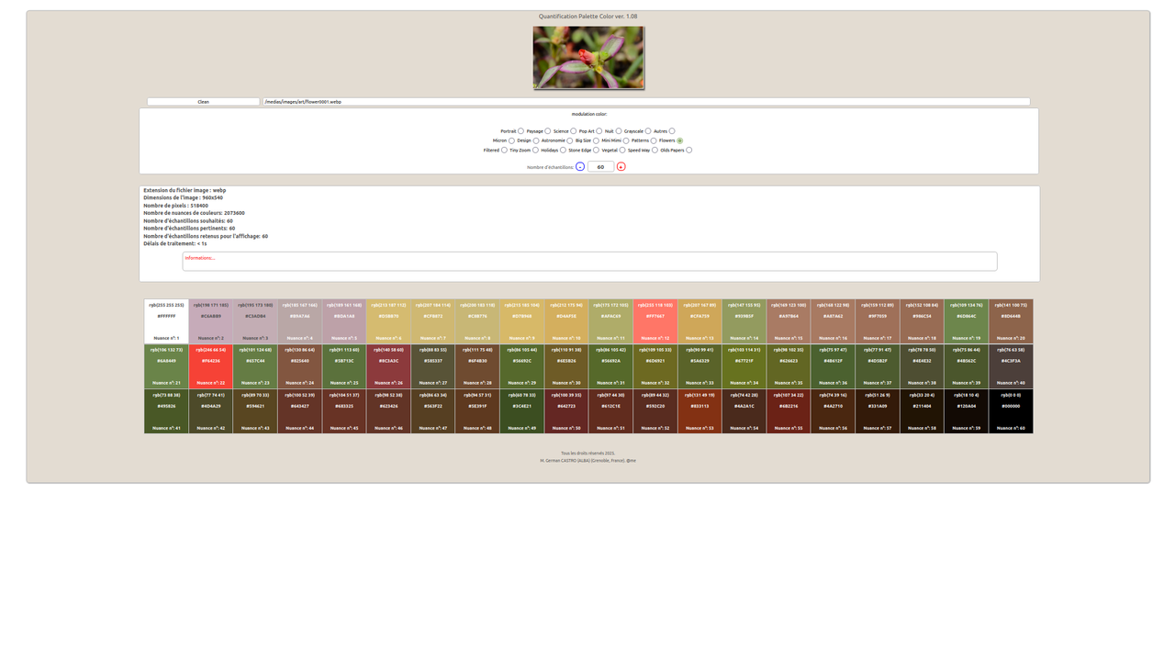1175x661 pixels.
Task: Select the Big Size radio button
Action: (596, 140)
